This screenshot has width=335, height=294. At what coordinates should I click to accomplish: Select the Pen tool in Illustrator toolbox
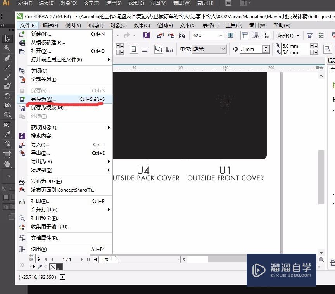tap(7, 58)
